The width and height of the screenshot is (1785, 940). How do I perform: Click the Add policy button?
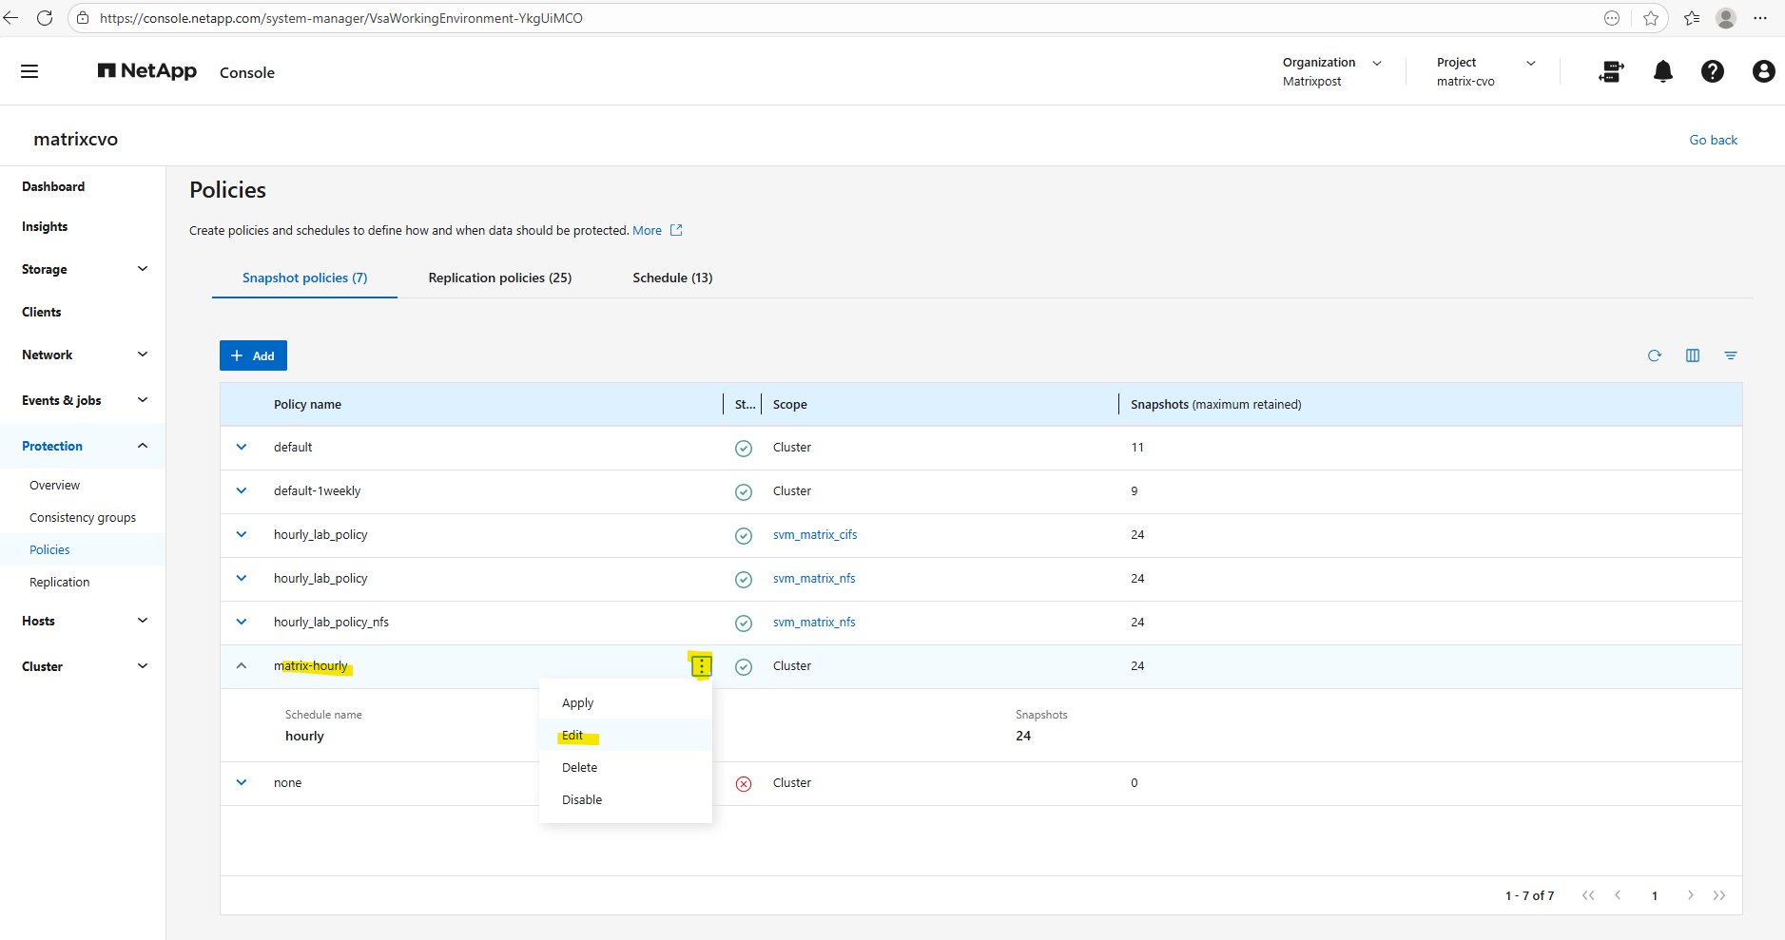[253, 355]
